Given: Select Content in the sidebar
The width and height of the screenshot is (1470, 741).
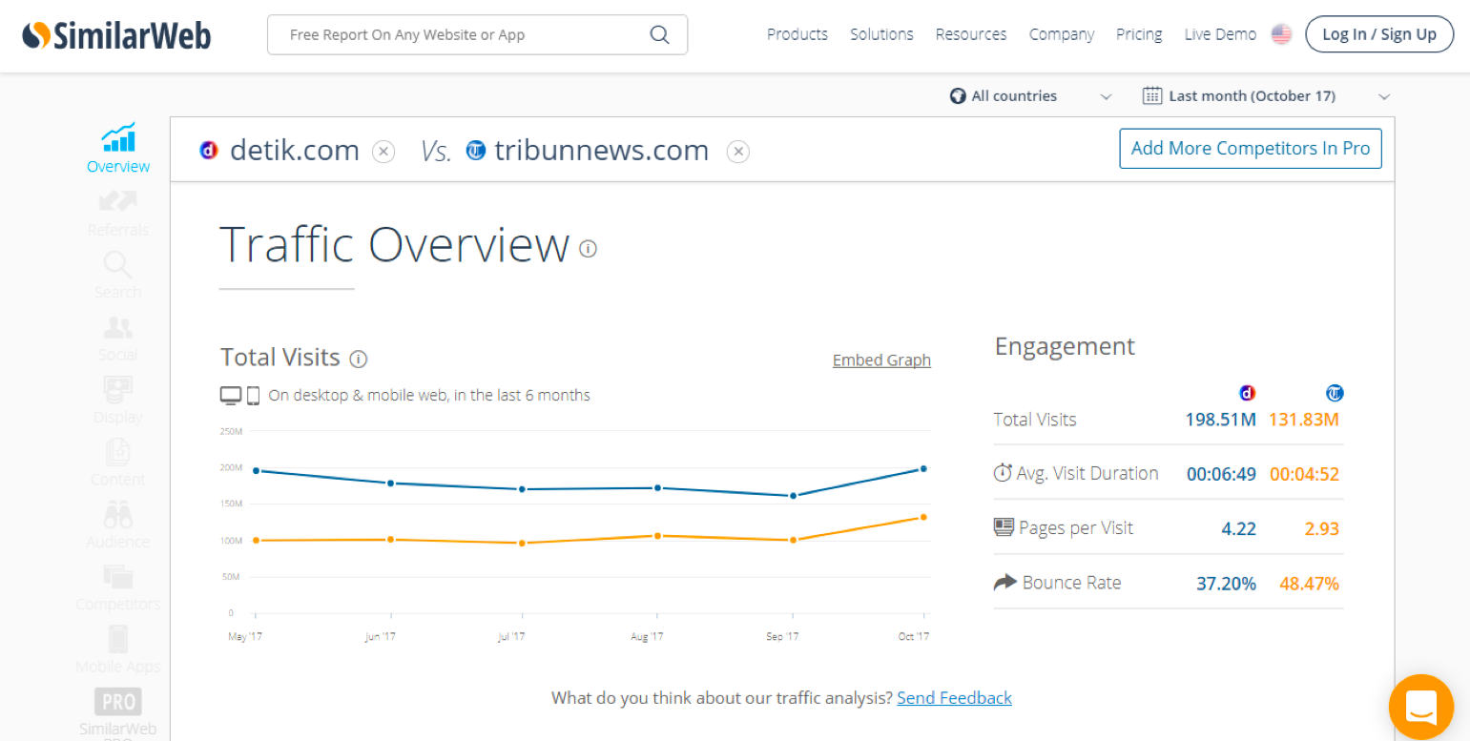Looking at the screenshot, I should tap(118, 463).
